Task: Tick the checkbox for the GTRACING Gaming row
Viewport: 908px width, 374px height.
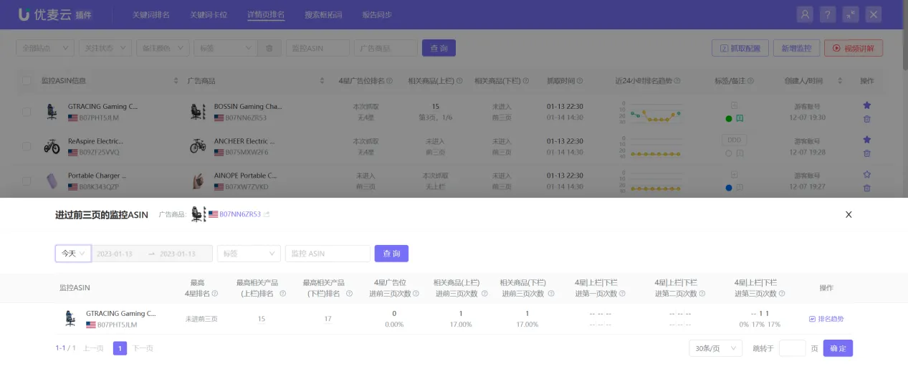Action: pos(27,112)
